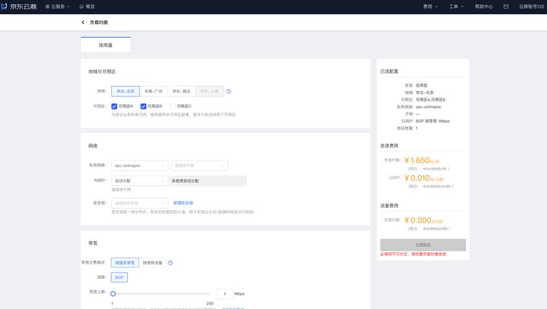
Task: Open the account menu 云鼎账号132
Action: (532, 6)
